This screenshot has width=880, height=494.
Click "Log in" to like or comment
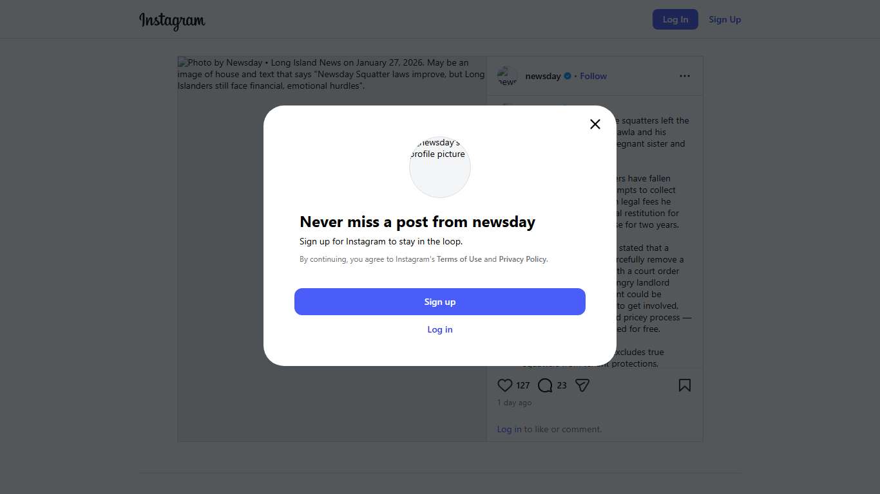point(509,429)
